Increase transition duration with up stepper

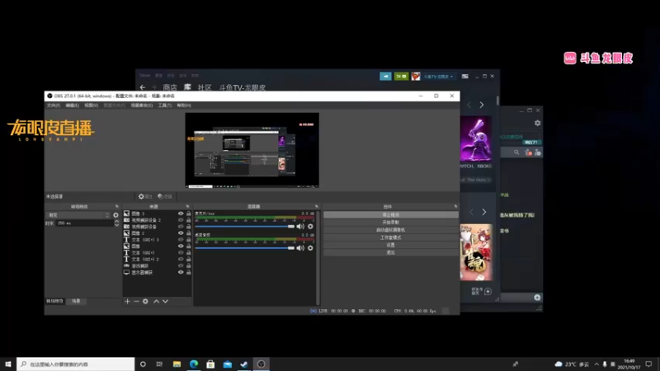coord(116,221)
